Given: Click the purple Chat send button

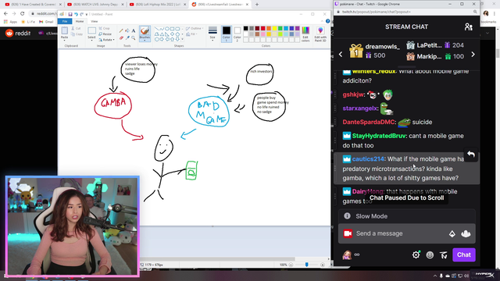Looking at the screenshot, I should coord(463,254).
